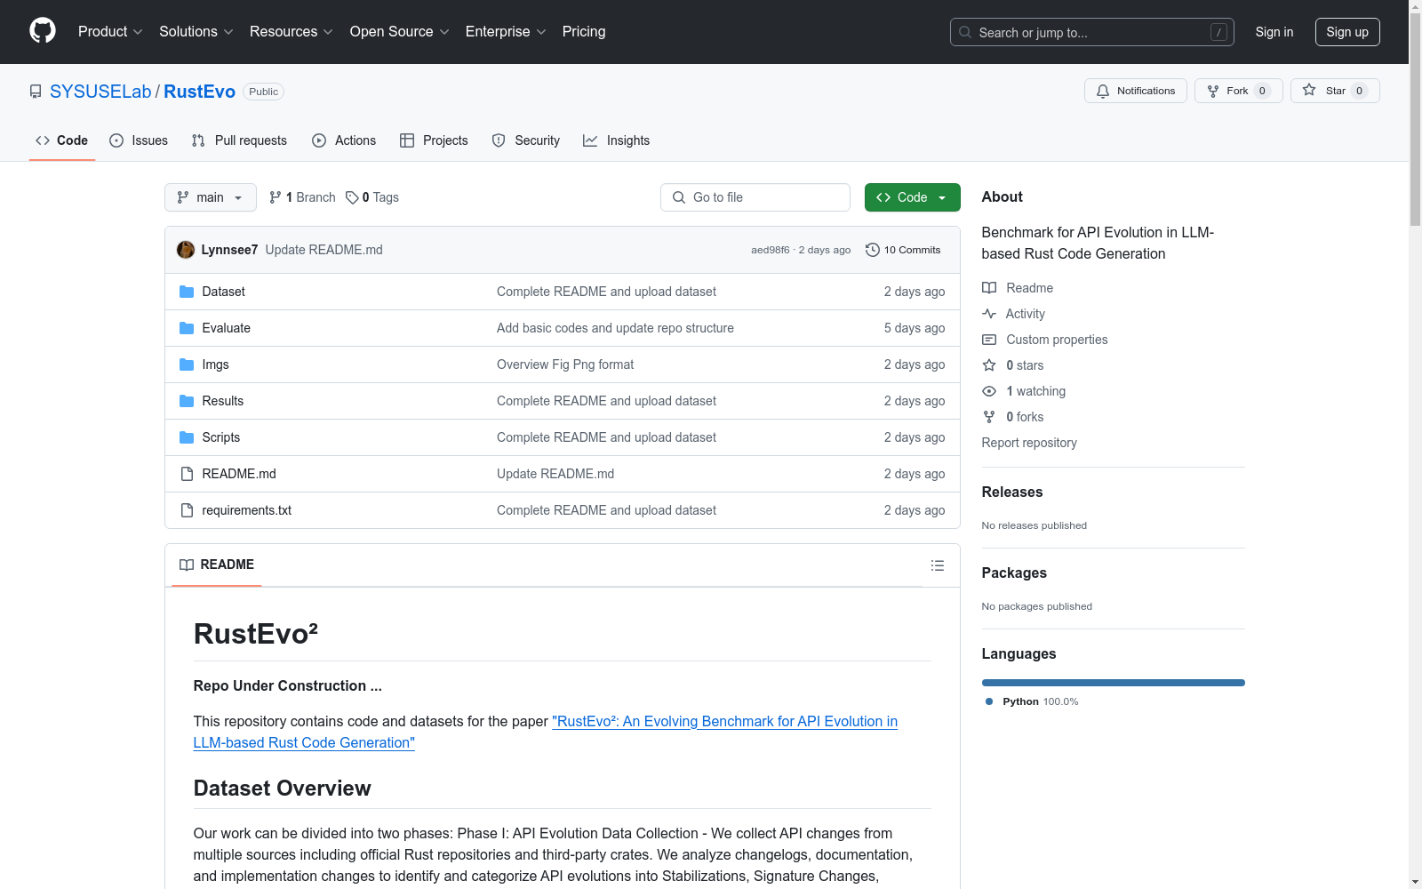The height and width of the screenshot is (889, 1422).
Task: Click the Activity pulse icon
Action: (x=989, y=314)
